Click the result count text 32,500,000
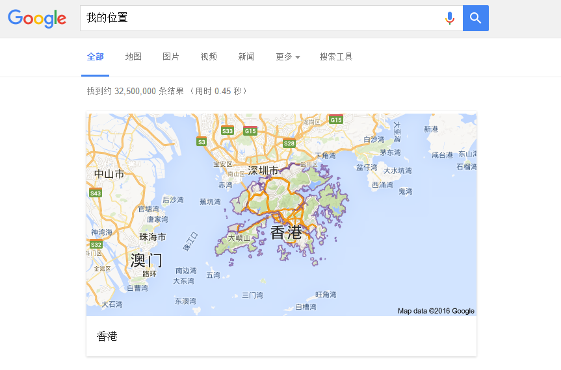 135,91
